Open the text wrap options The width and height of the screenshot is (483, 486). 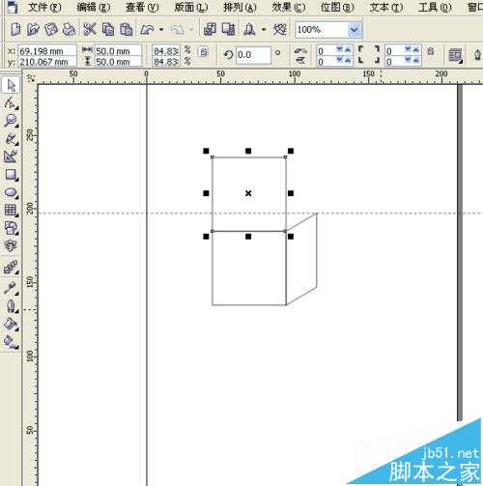[455, 56]
